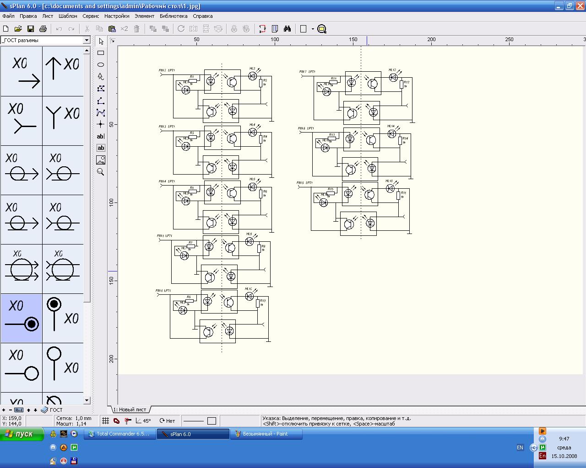Viewport: 586px width, 468px height.
Task: Switch to the '1: Новый лист' sheet tab
Action: [130, 409]
